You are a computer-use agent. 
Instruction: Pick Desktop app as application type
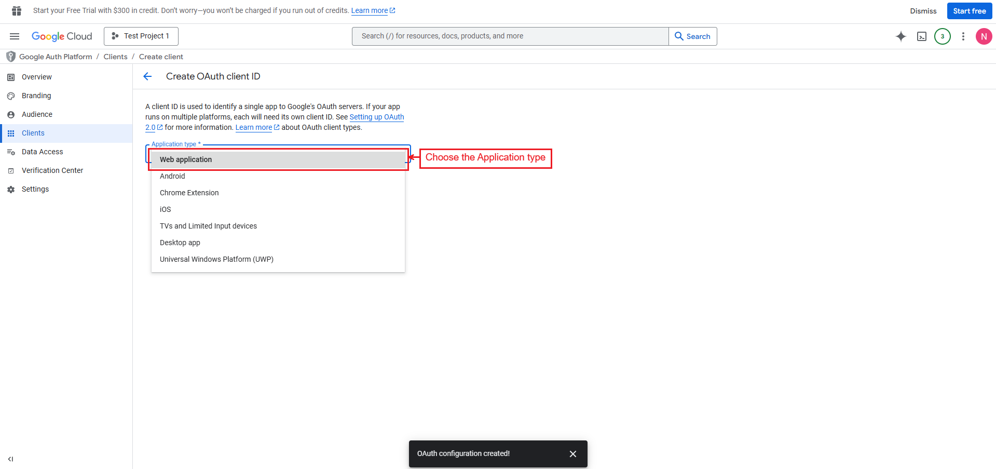(x=180, y=243)
